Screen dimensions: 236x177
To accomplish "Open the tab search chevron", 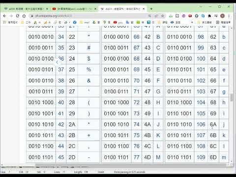I will click(x=201, y=6).
